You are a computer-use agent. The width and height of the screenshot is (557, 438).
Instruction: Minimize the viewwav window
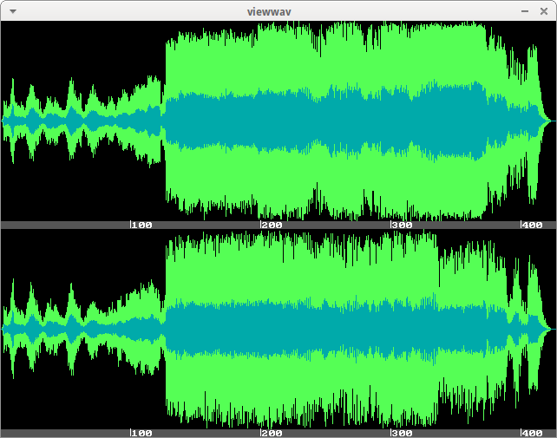pyautogui.click(x=525, y=11)
